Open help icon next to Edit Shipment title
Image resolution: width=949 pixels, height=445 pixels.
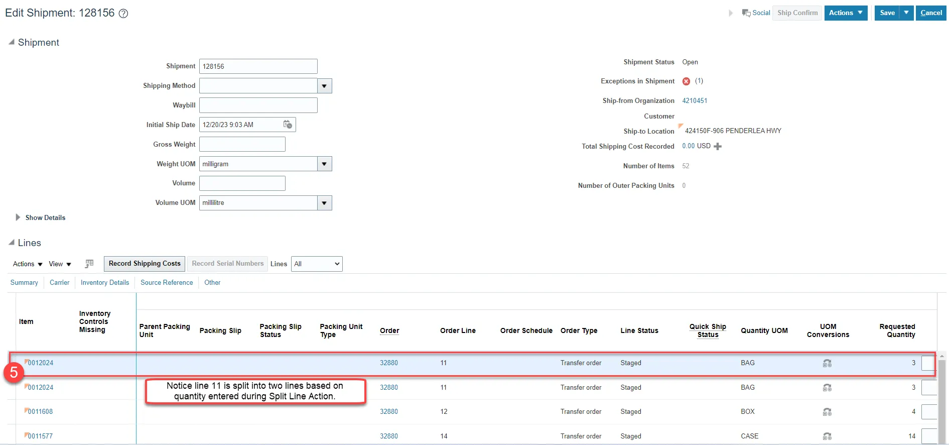tap(123, 14)
